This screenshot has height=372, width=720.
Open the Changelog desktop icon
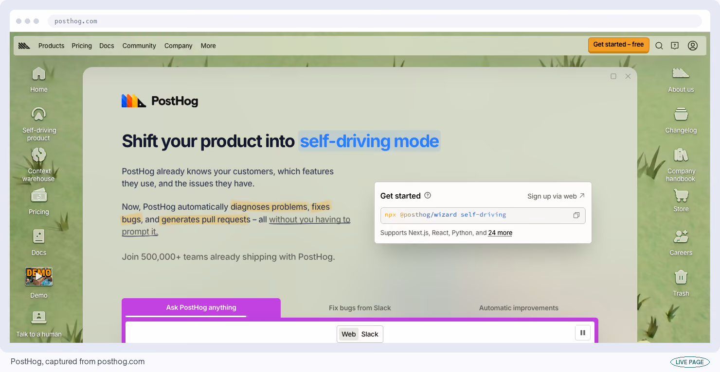click(x=681, y=115)
